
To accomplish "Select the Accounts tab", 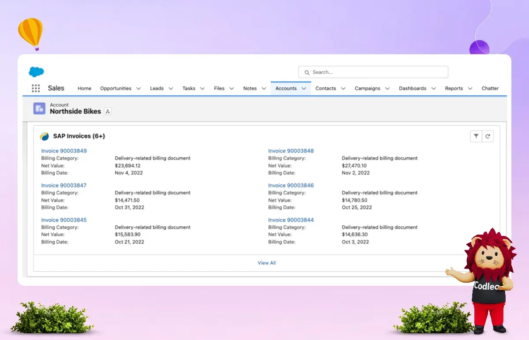I will point(286,88).
